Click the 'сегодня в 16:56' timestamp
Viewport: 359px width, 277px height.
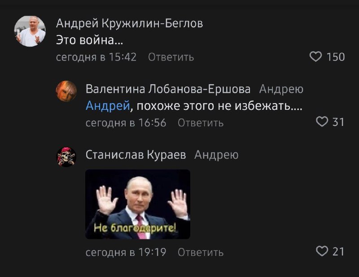(126, 123)
